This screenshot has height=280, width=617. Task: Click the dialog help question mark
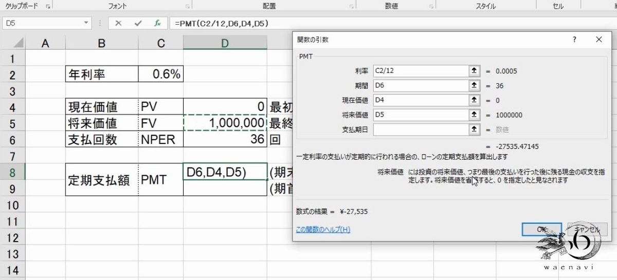(x=574, y=40)
